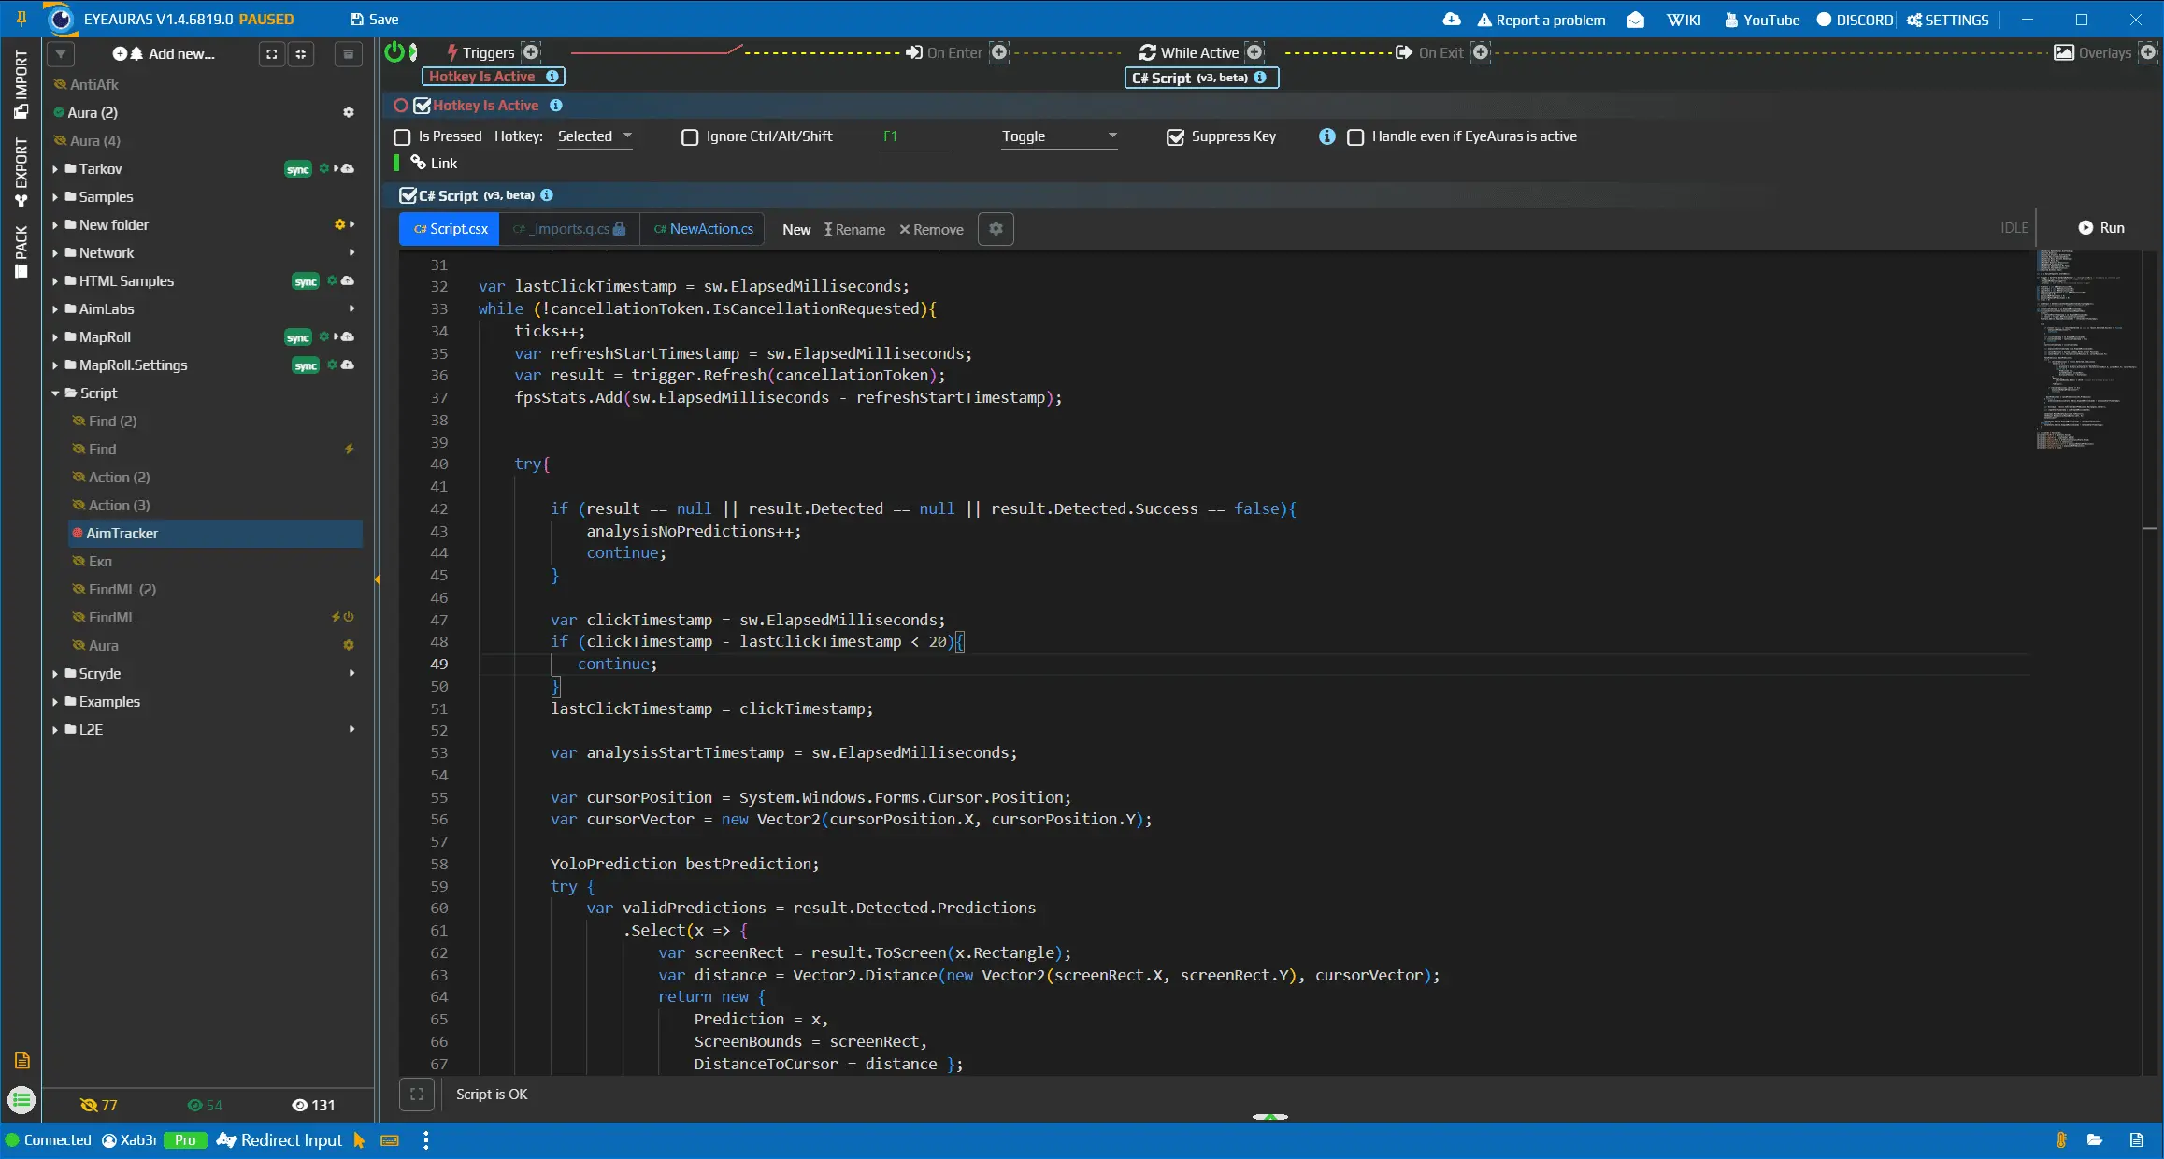Open settings gear for the Aura (2) entry

pos(348,112)
